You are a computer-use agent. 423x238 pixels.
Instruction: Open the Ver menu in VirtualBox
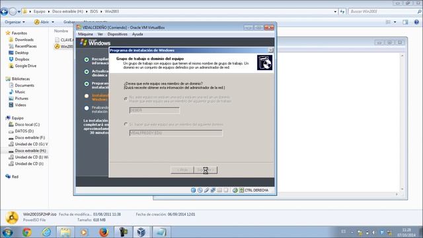click(100, 34)
